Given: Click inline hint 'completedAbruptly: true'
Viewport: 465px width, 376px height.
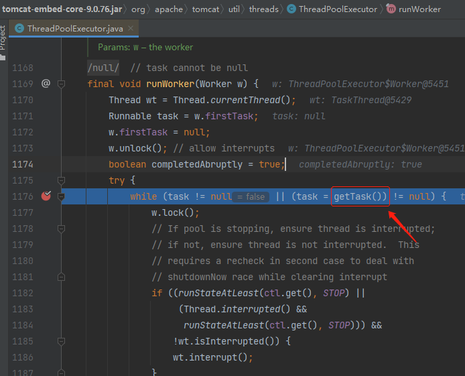Looking at the screenshot, I should [360, 165].
